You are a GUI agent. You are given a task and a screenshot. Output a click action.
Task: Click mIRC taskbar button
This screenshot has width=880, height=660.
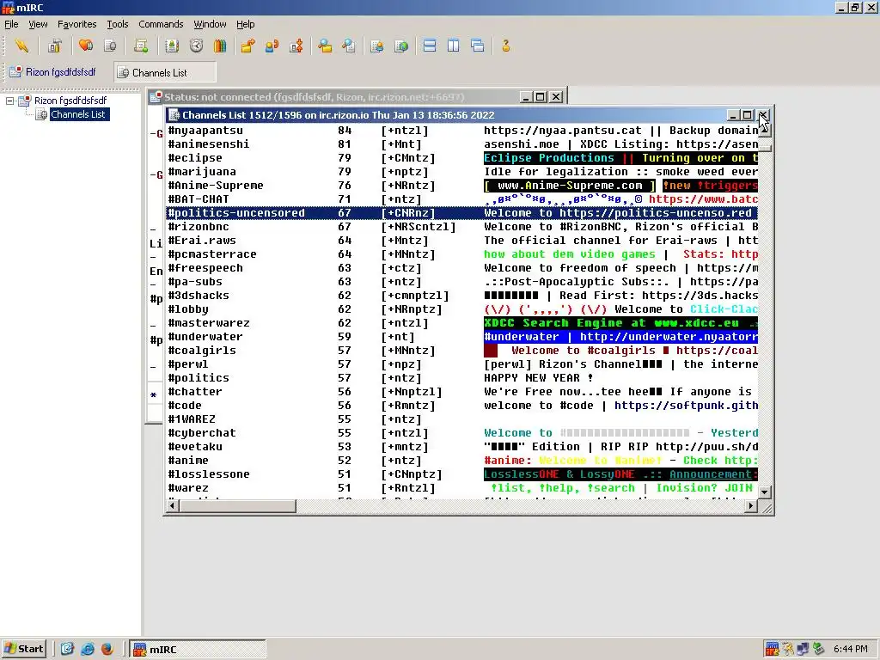(198, 650)
